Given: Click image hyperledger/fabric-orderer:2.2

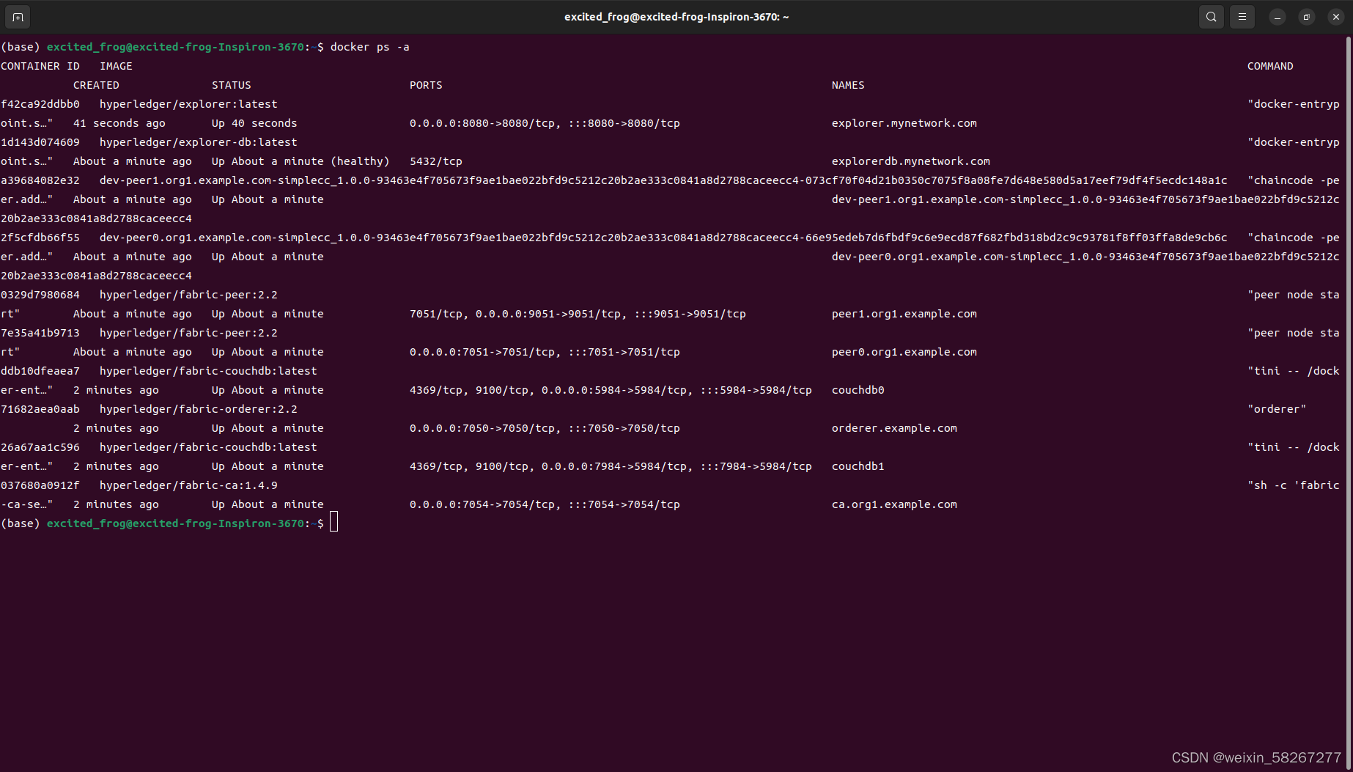Looking at the screenshot, I should click(199, 409).
